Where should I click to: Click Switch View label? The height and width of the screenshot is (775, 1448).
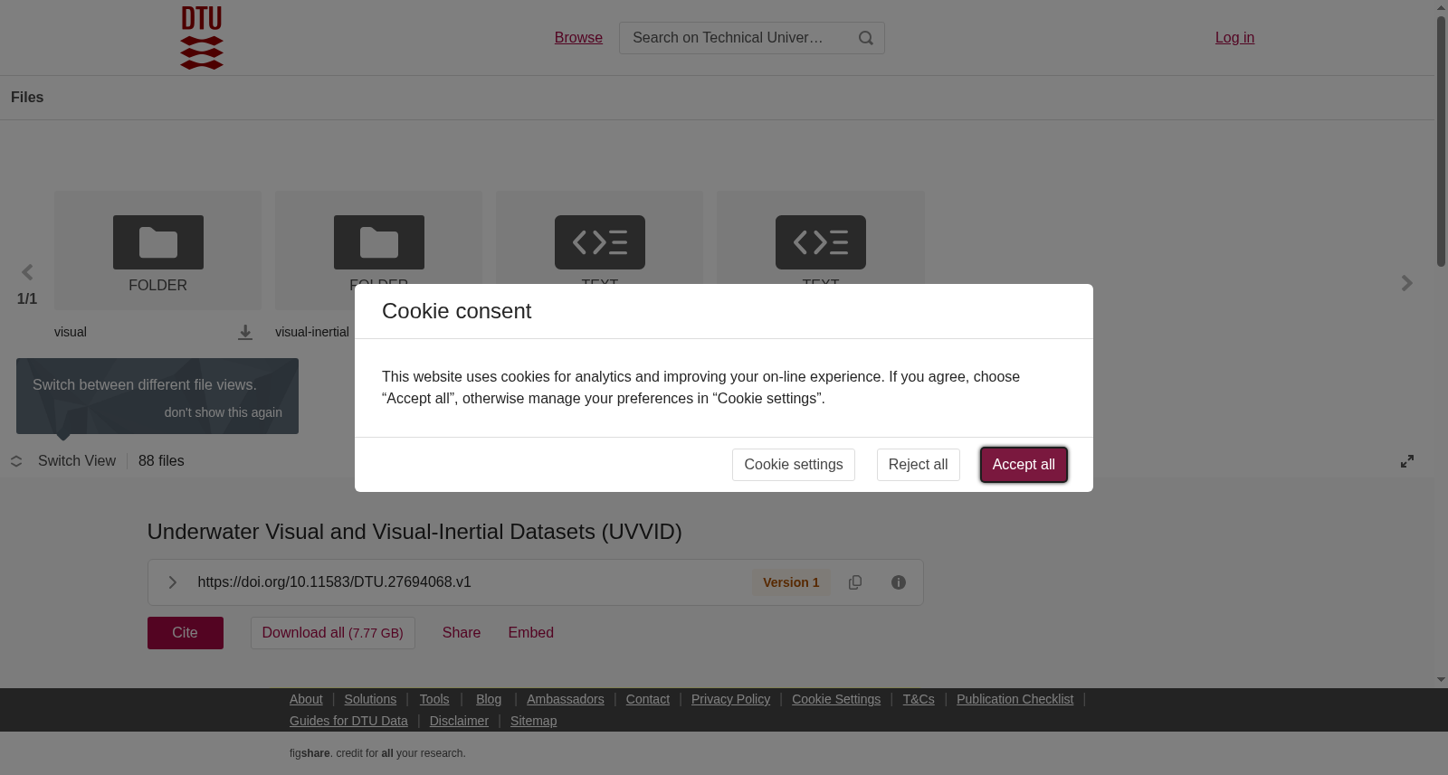click(77, 461)
